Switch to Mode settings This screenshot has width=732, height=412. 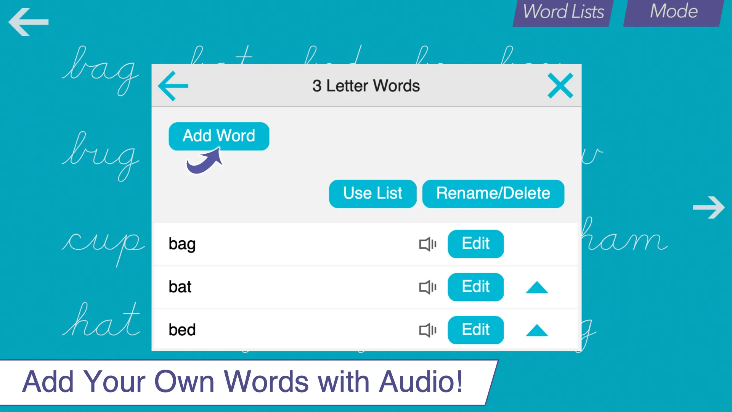point(674,11)
